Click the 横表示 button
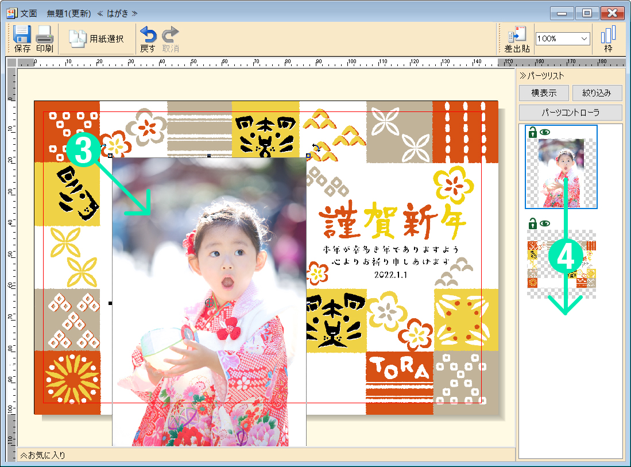Screen dimensions: 631x467 543,93
